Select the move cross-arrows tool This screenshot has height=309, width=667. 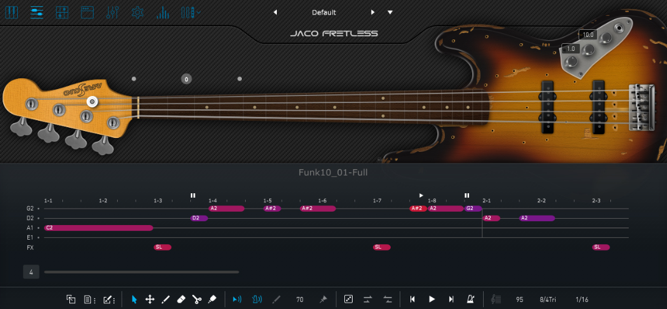[x=150, y=299]
